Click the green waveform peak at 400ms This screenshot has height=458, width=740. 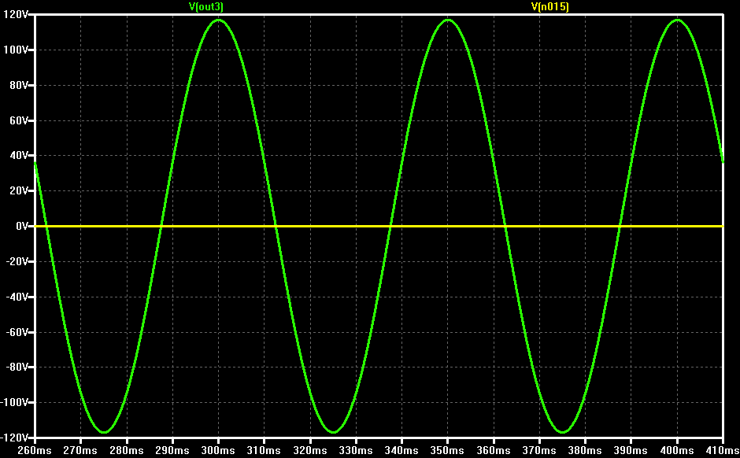pos(677,20)
